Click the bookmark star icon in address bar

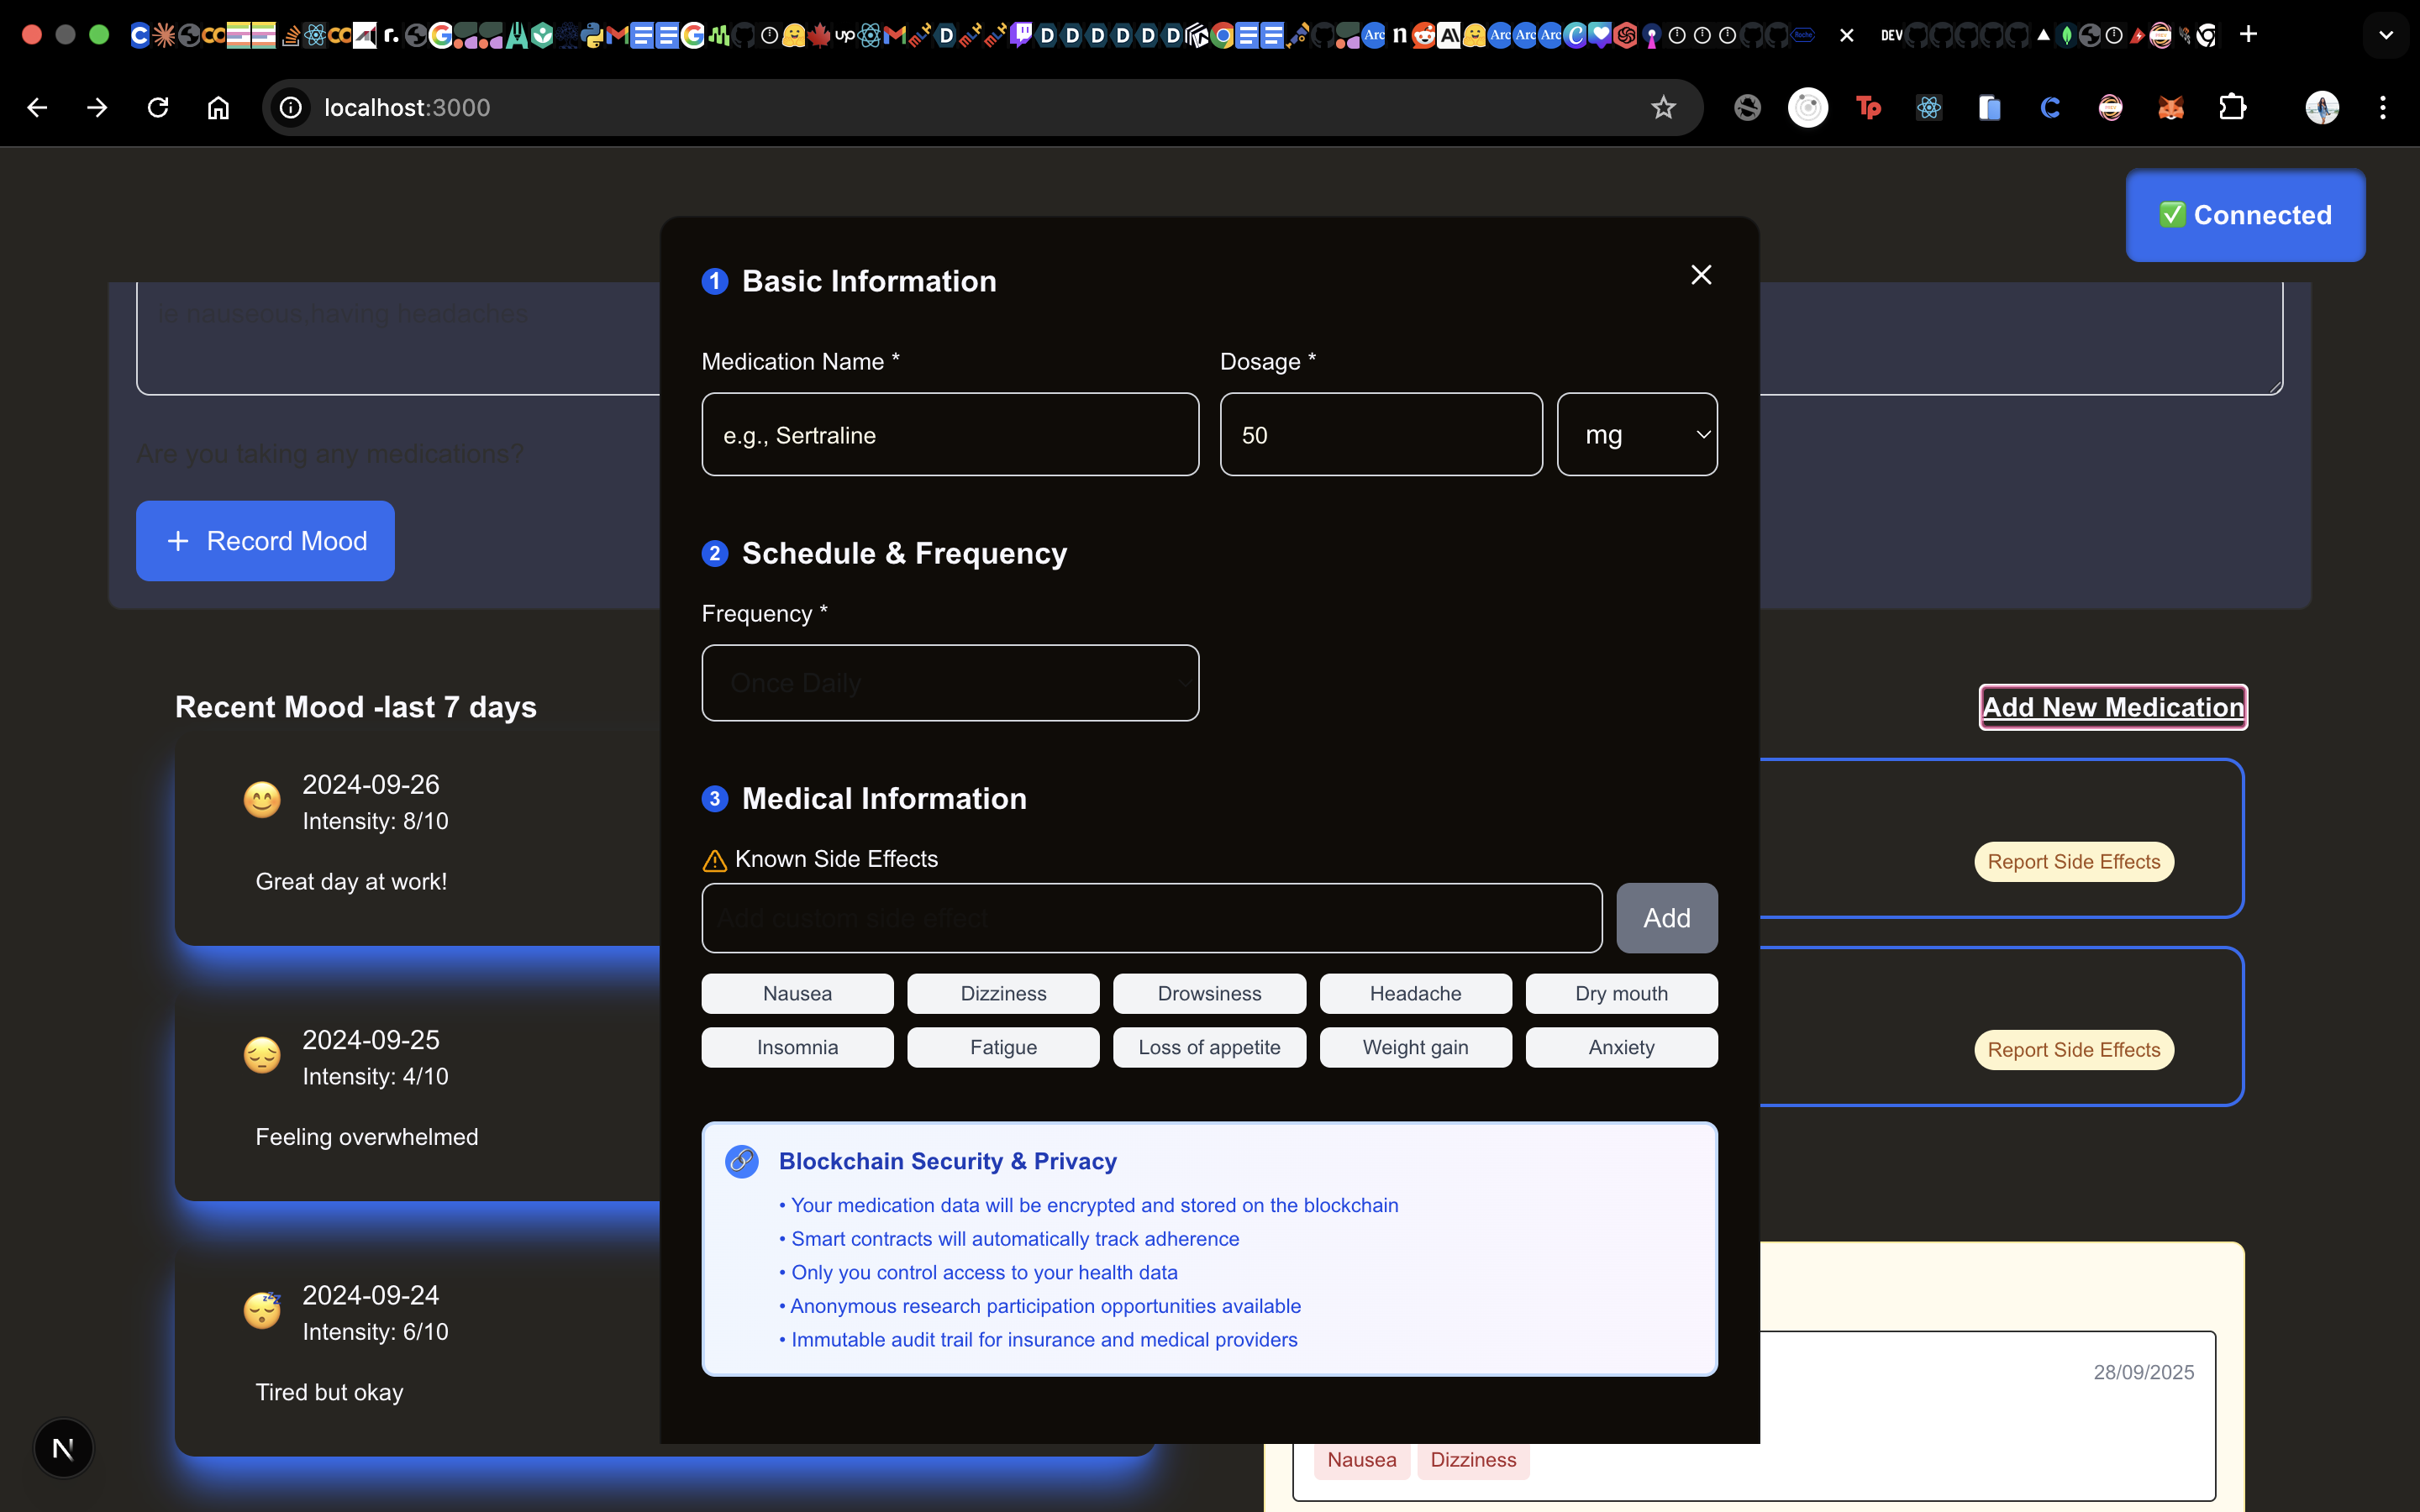pyautogui.click(x=1663, y=107)
